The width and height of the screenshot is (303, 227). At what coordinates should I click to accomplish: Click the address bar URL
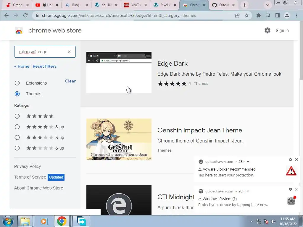119,15
